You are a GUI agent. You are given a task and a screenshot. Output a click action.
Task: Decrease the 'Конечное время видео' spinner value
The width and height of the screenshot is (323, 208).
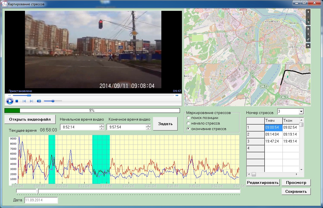click(x=148, y=128)
